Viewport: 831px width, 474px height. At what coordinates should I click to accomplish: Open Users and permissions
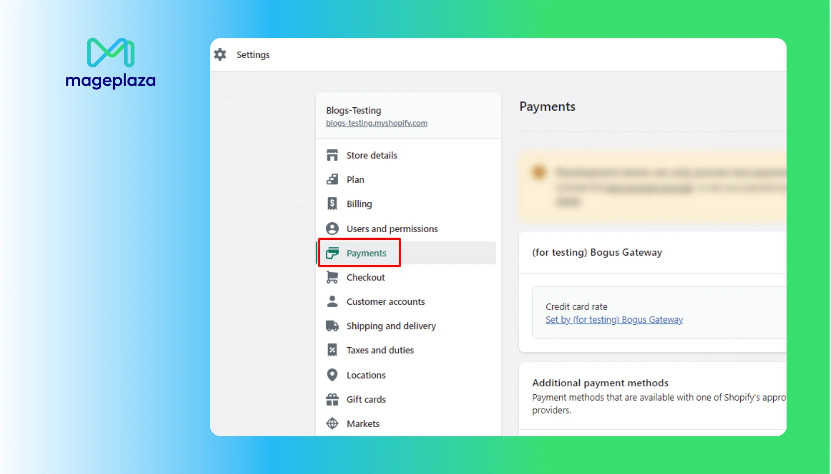point(406,228)
